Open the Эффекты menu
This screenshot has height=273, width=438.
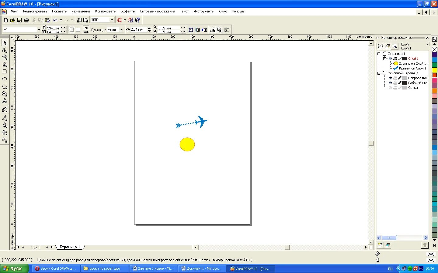(x=128, y=11)
